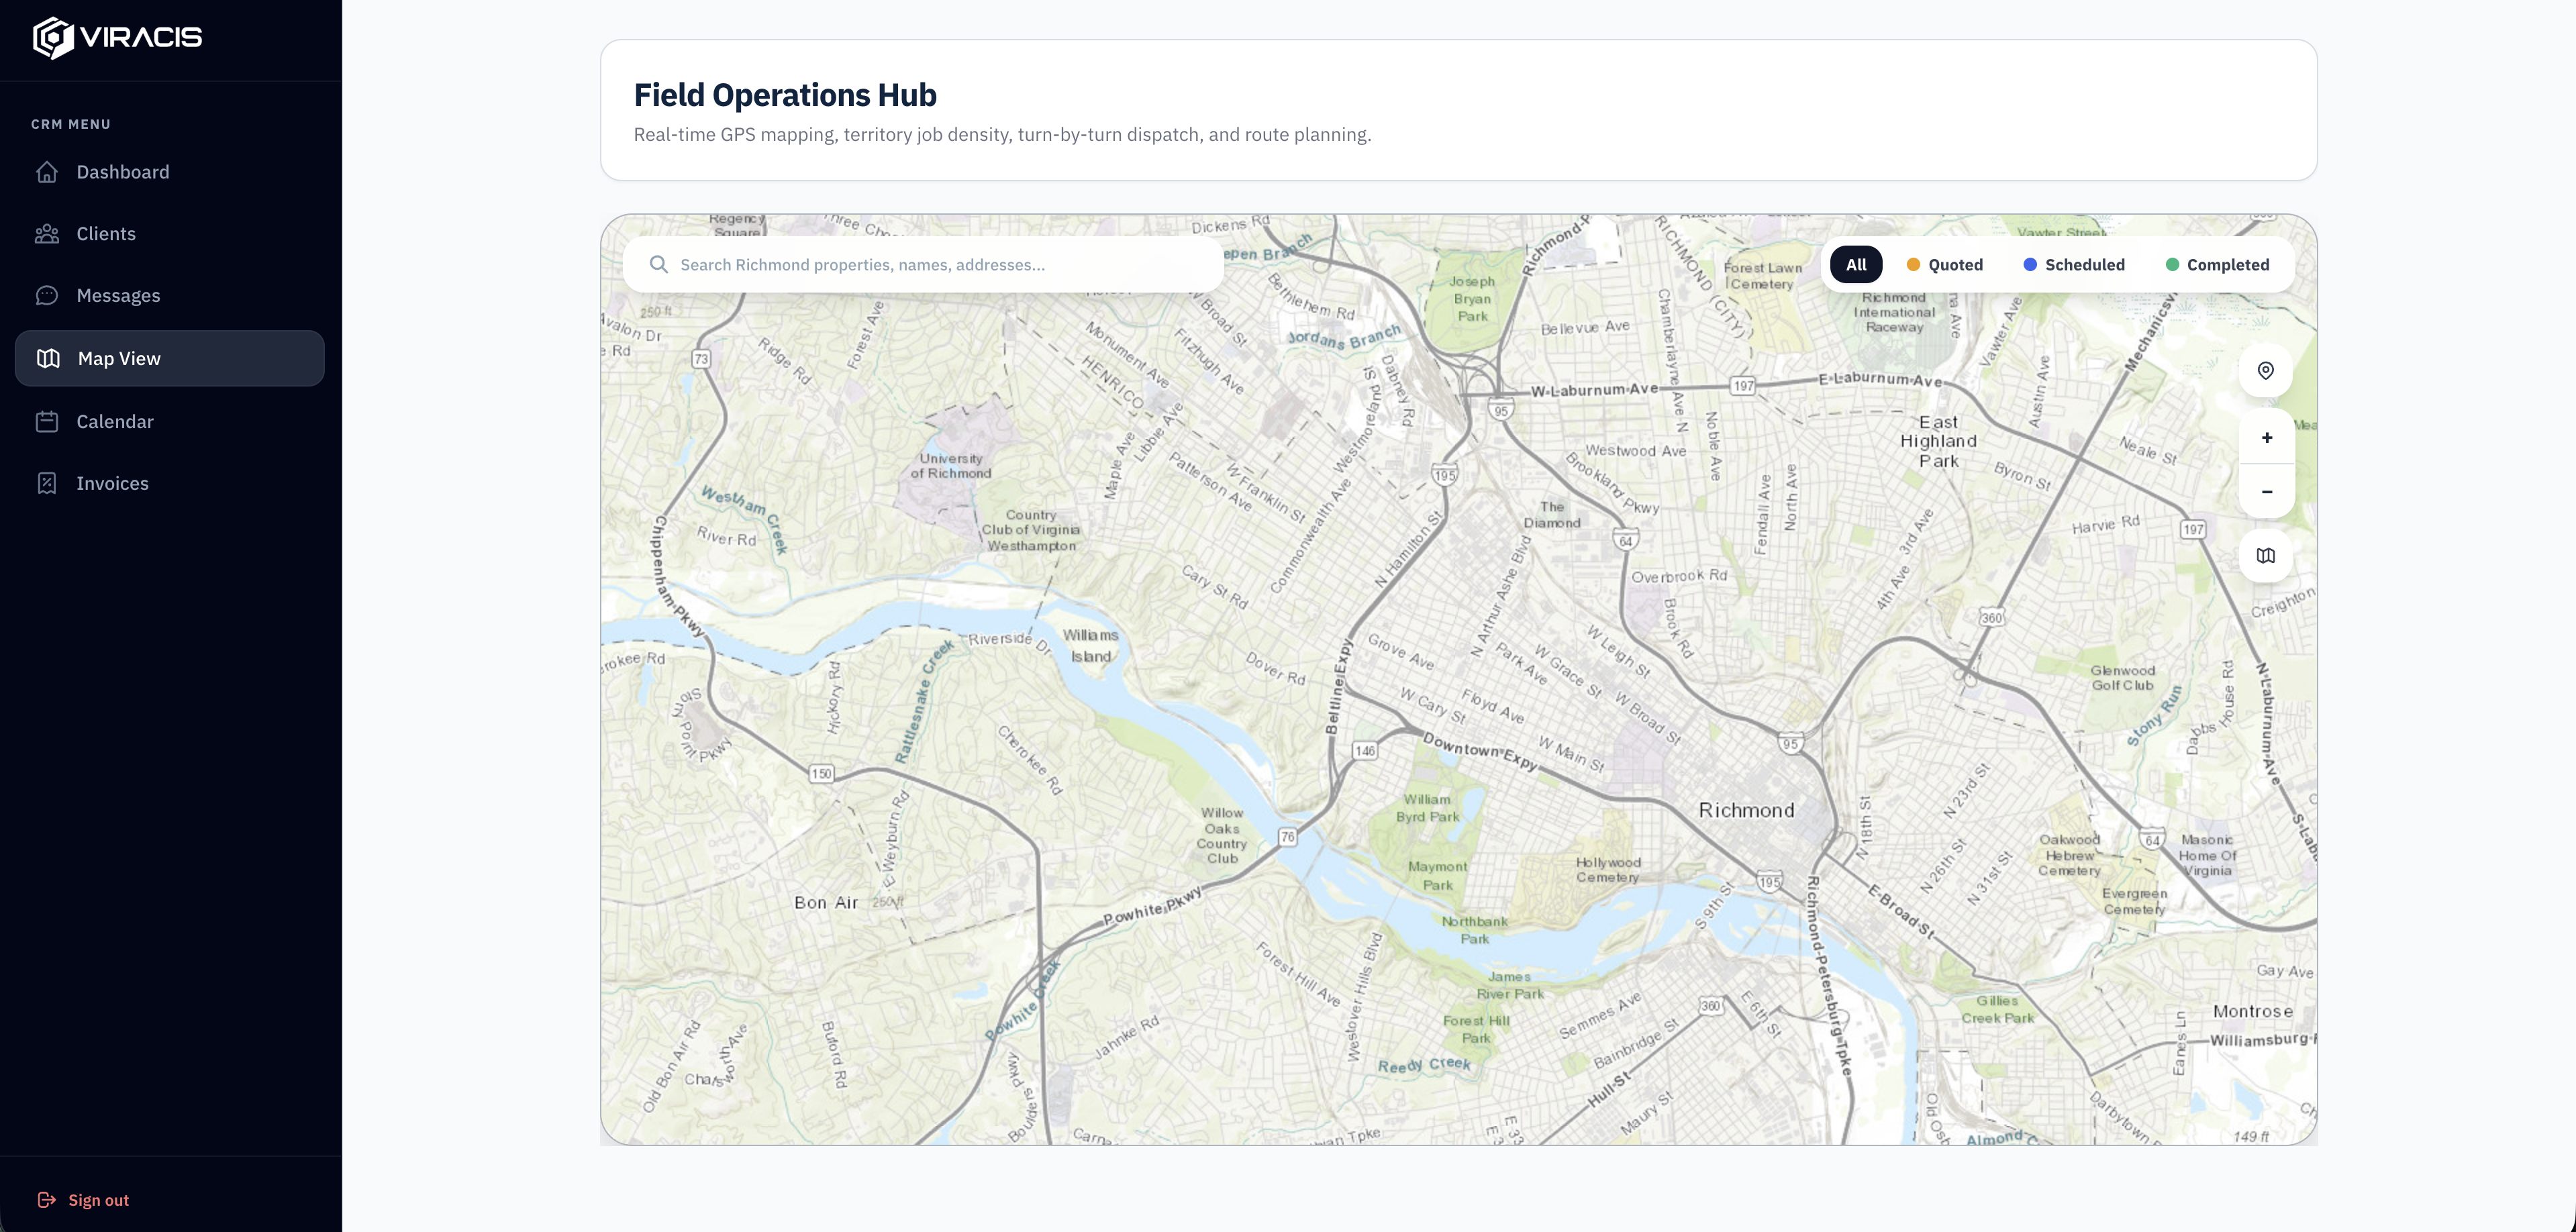This screenshot has height=1232, width=2576.
Task: Click Hollywood Cemetery label on map
Action: click(x=1608, y=870)
